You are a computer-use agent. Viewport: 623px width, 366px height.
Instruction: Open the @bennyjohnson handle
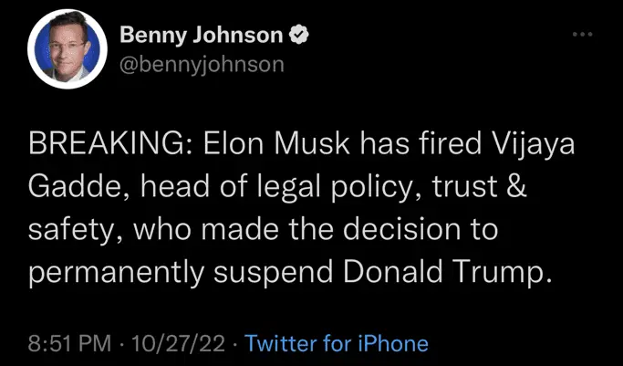[202, 64]
